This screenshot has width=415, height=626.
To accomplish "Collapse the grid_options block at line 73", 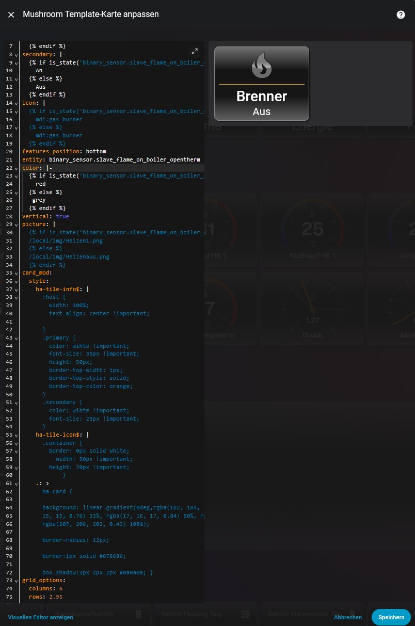I will pos(17,581).
